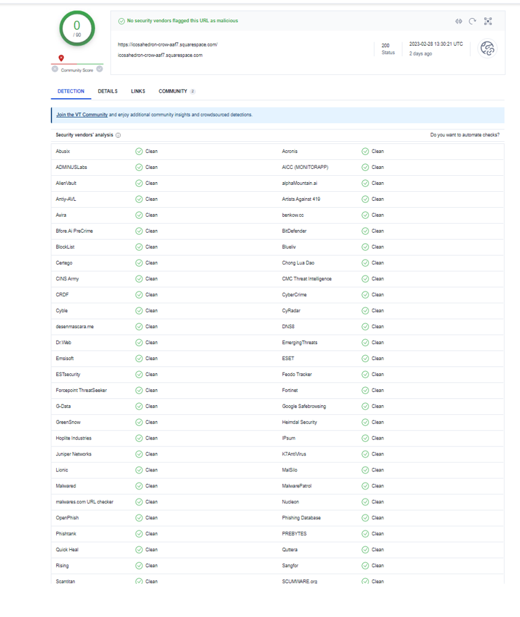This screenshot has width=520, height=617.
Task: Click the full squarespace URL text
Action: click(168, 44)
